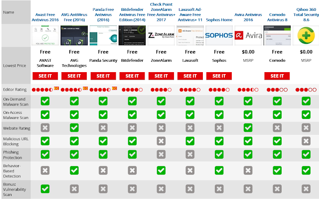Click SEE IT button under Sophos
319x199 pixels.
tap(219, 76)
